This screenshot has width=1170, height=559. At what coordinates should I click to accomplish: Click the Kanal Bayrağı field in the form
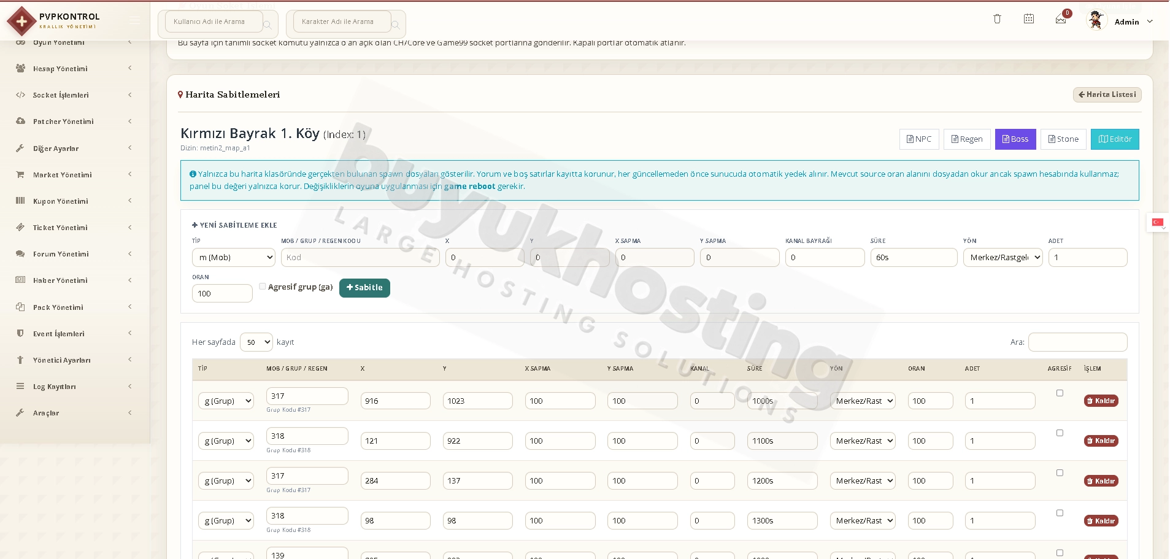(825, 258)
